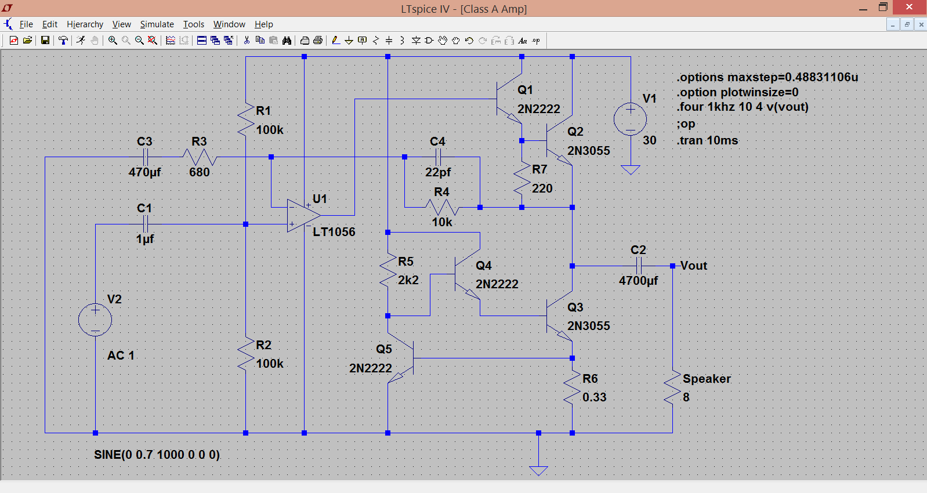
Task: Click the C3 470µf value
Action: (x=144, y=172)
